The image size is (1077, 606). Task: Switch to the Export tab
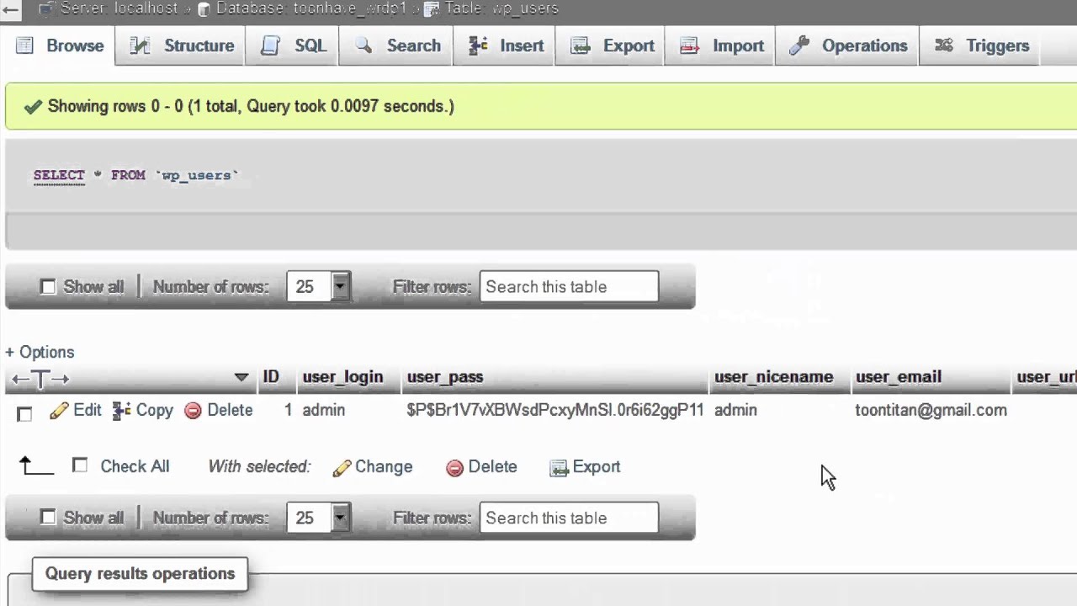point(612,46)
